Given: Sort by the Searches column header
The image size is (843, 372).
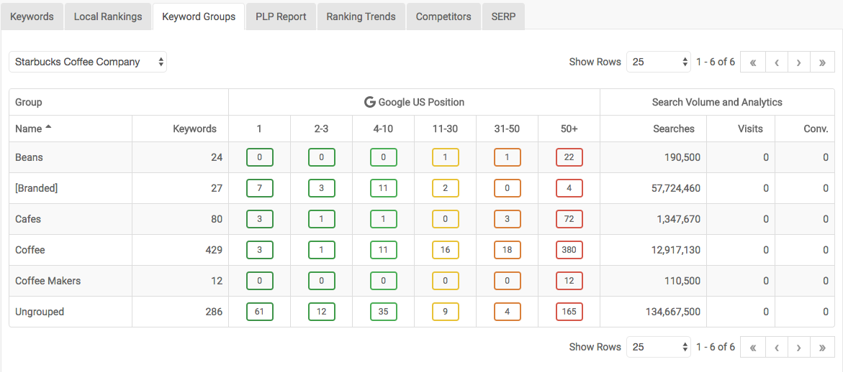Looking at the screenshot, I should (x=674, y=129).
